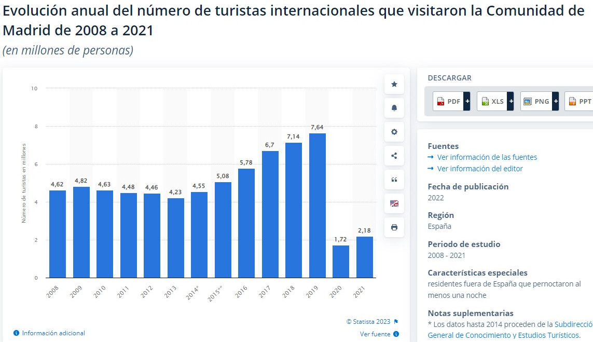
Task: Download the chart as PNG
Action: pos(539,102)
